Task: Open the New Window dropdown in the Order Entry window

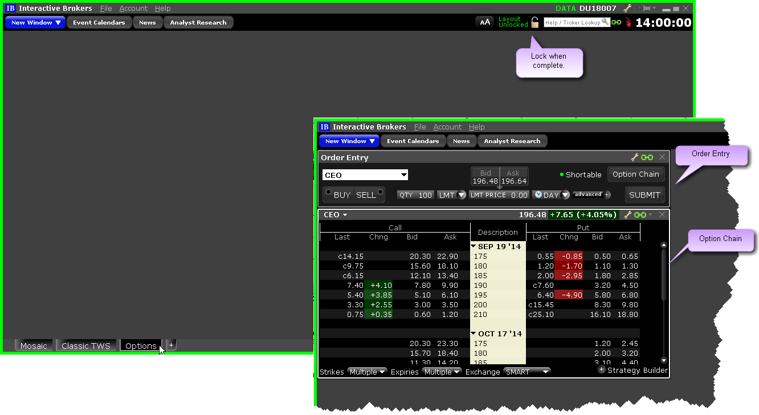Action: 349,141
